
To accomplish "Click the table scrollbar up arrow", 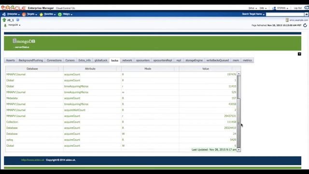I will 239,74.
